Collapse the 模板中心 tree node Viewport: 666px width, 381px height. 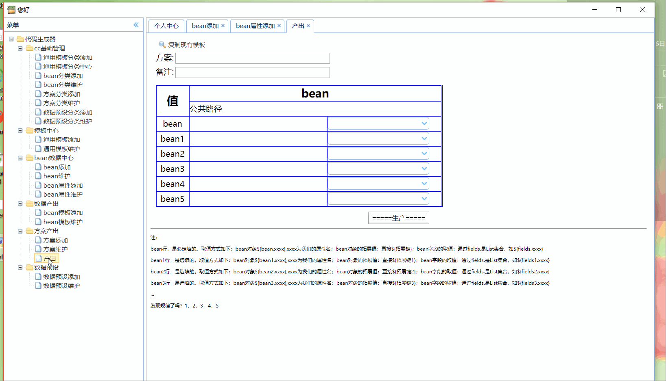(x=20, y=130)
